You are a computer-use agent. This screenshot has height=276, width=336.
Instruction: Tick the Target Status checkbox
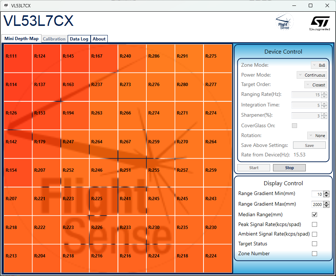point(315,244)
